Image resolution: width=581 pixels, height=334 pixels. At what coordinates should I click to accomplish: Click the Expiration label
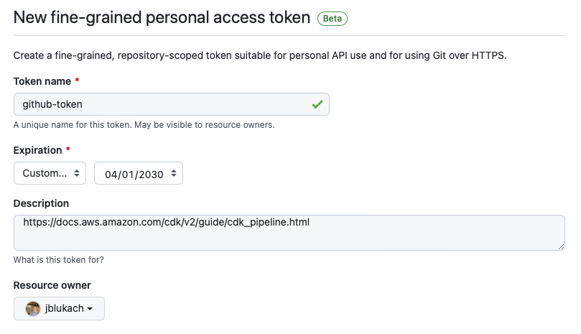point(38,150)
